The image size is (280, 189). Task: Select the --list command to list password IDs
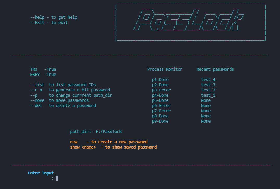pyautogui.click(x=36, y=85)
